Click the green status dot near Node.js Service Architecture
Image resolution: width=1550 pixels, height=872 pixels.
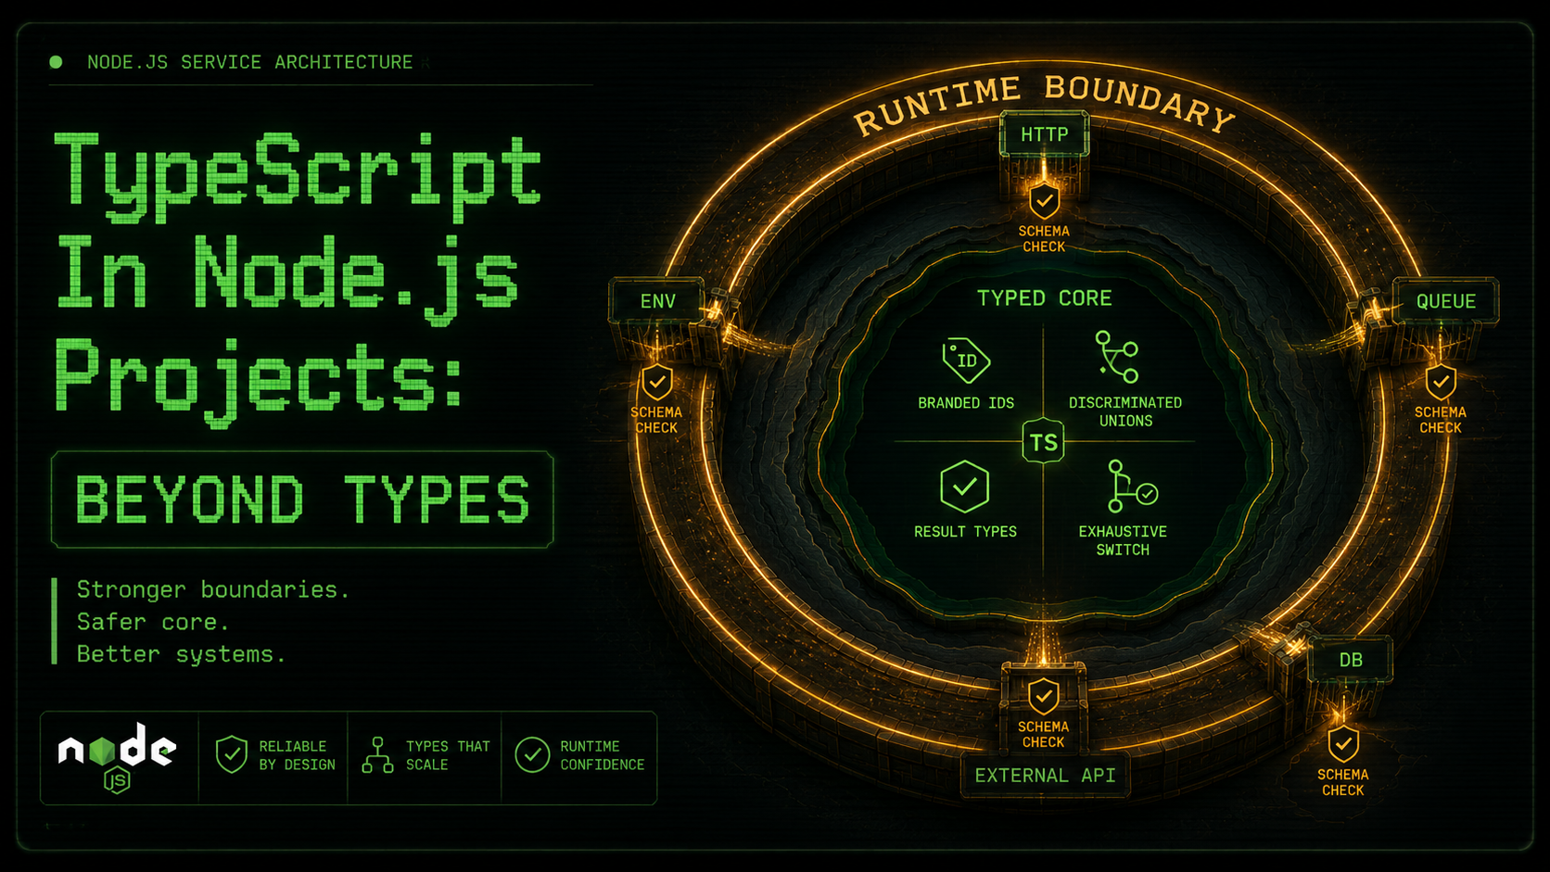click(x=56, y=62)
